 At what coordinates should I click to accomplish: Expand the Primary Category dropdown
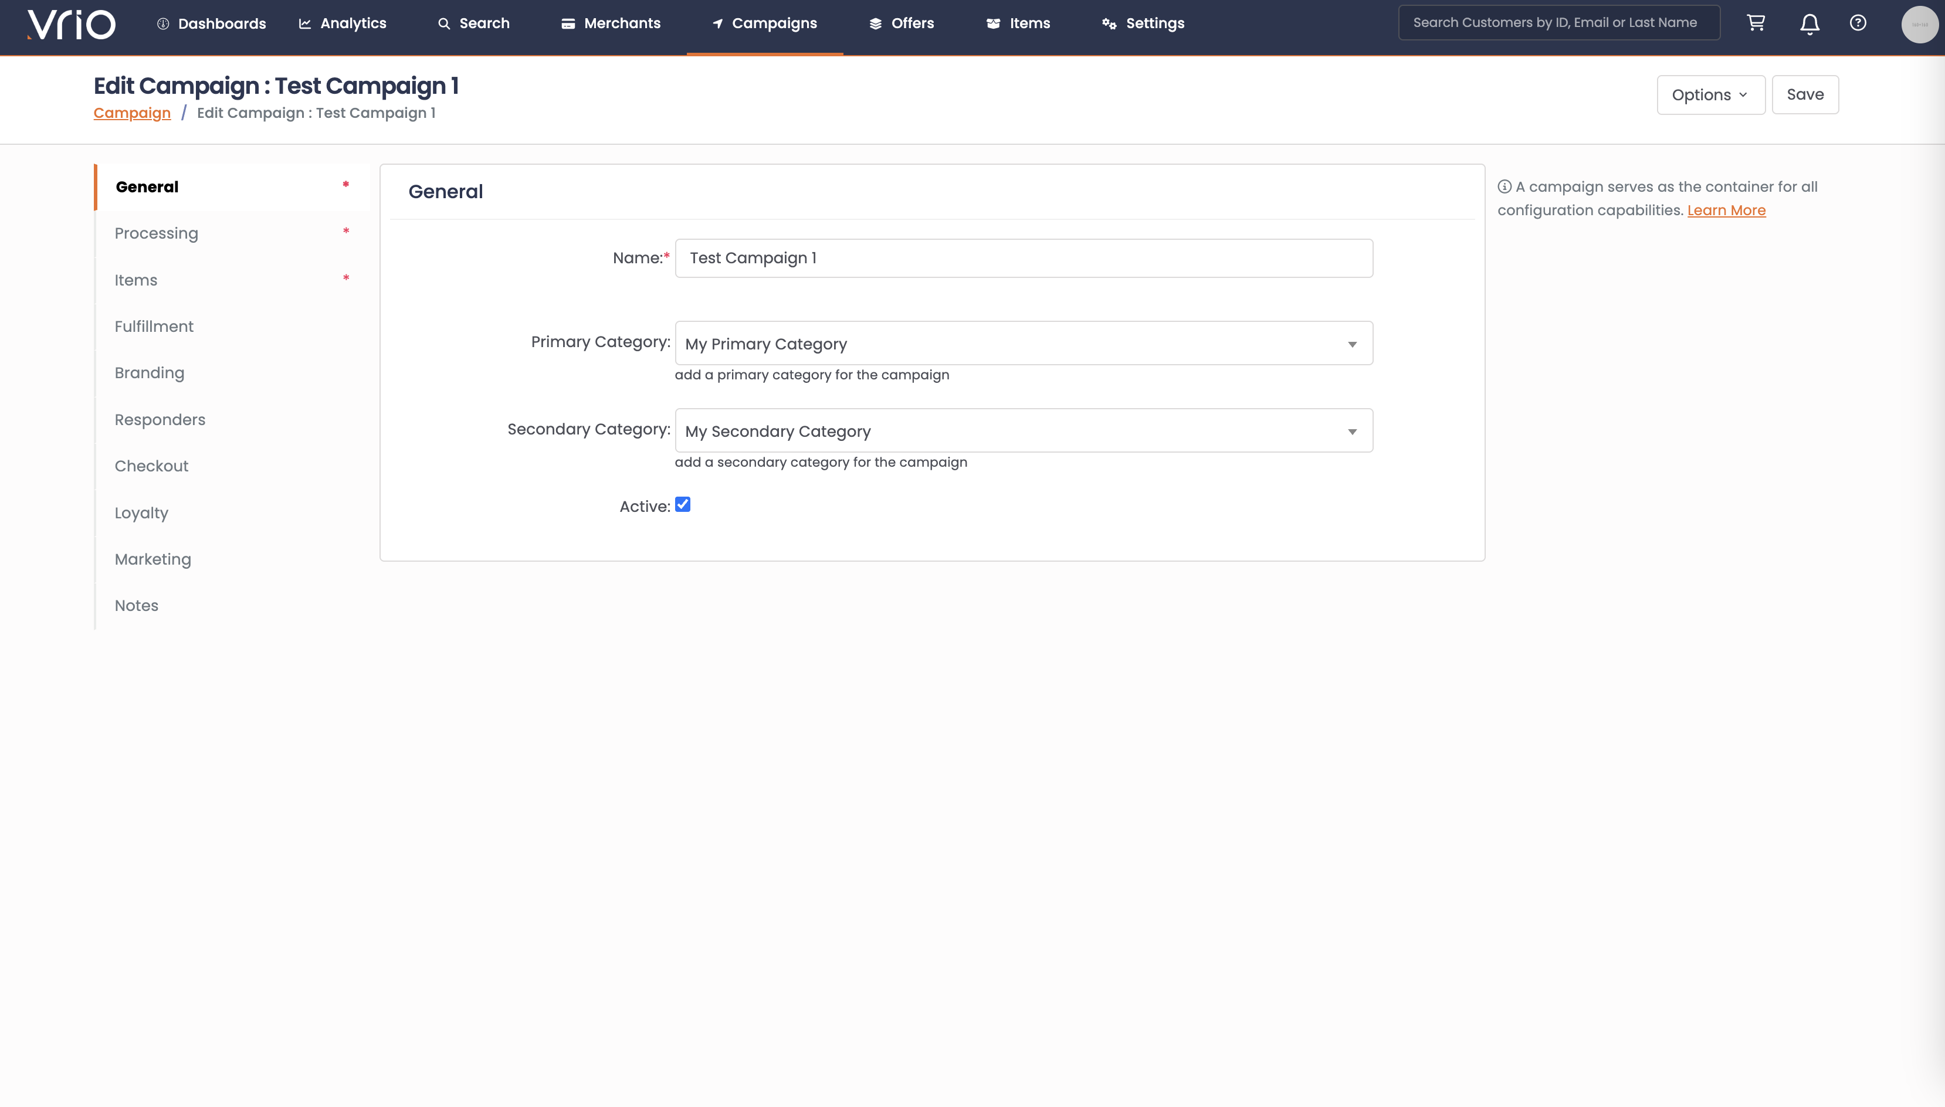click(1024, 344)
